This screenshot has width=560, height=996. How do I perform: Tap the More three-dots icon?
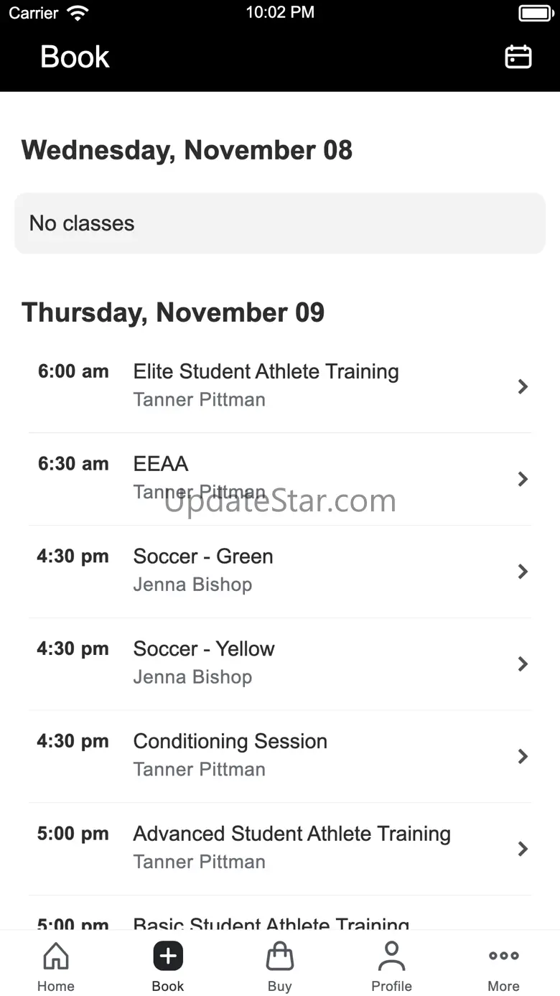(503, 956)
